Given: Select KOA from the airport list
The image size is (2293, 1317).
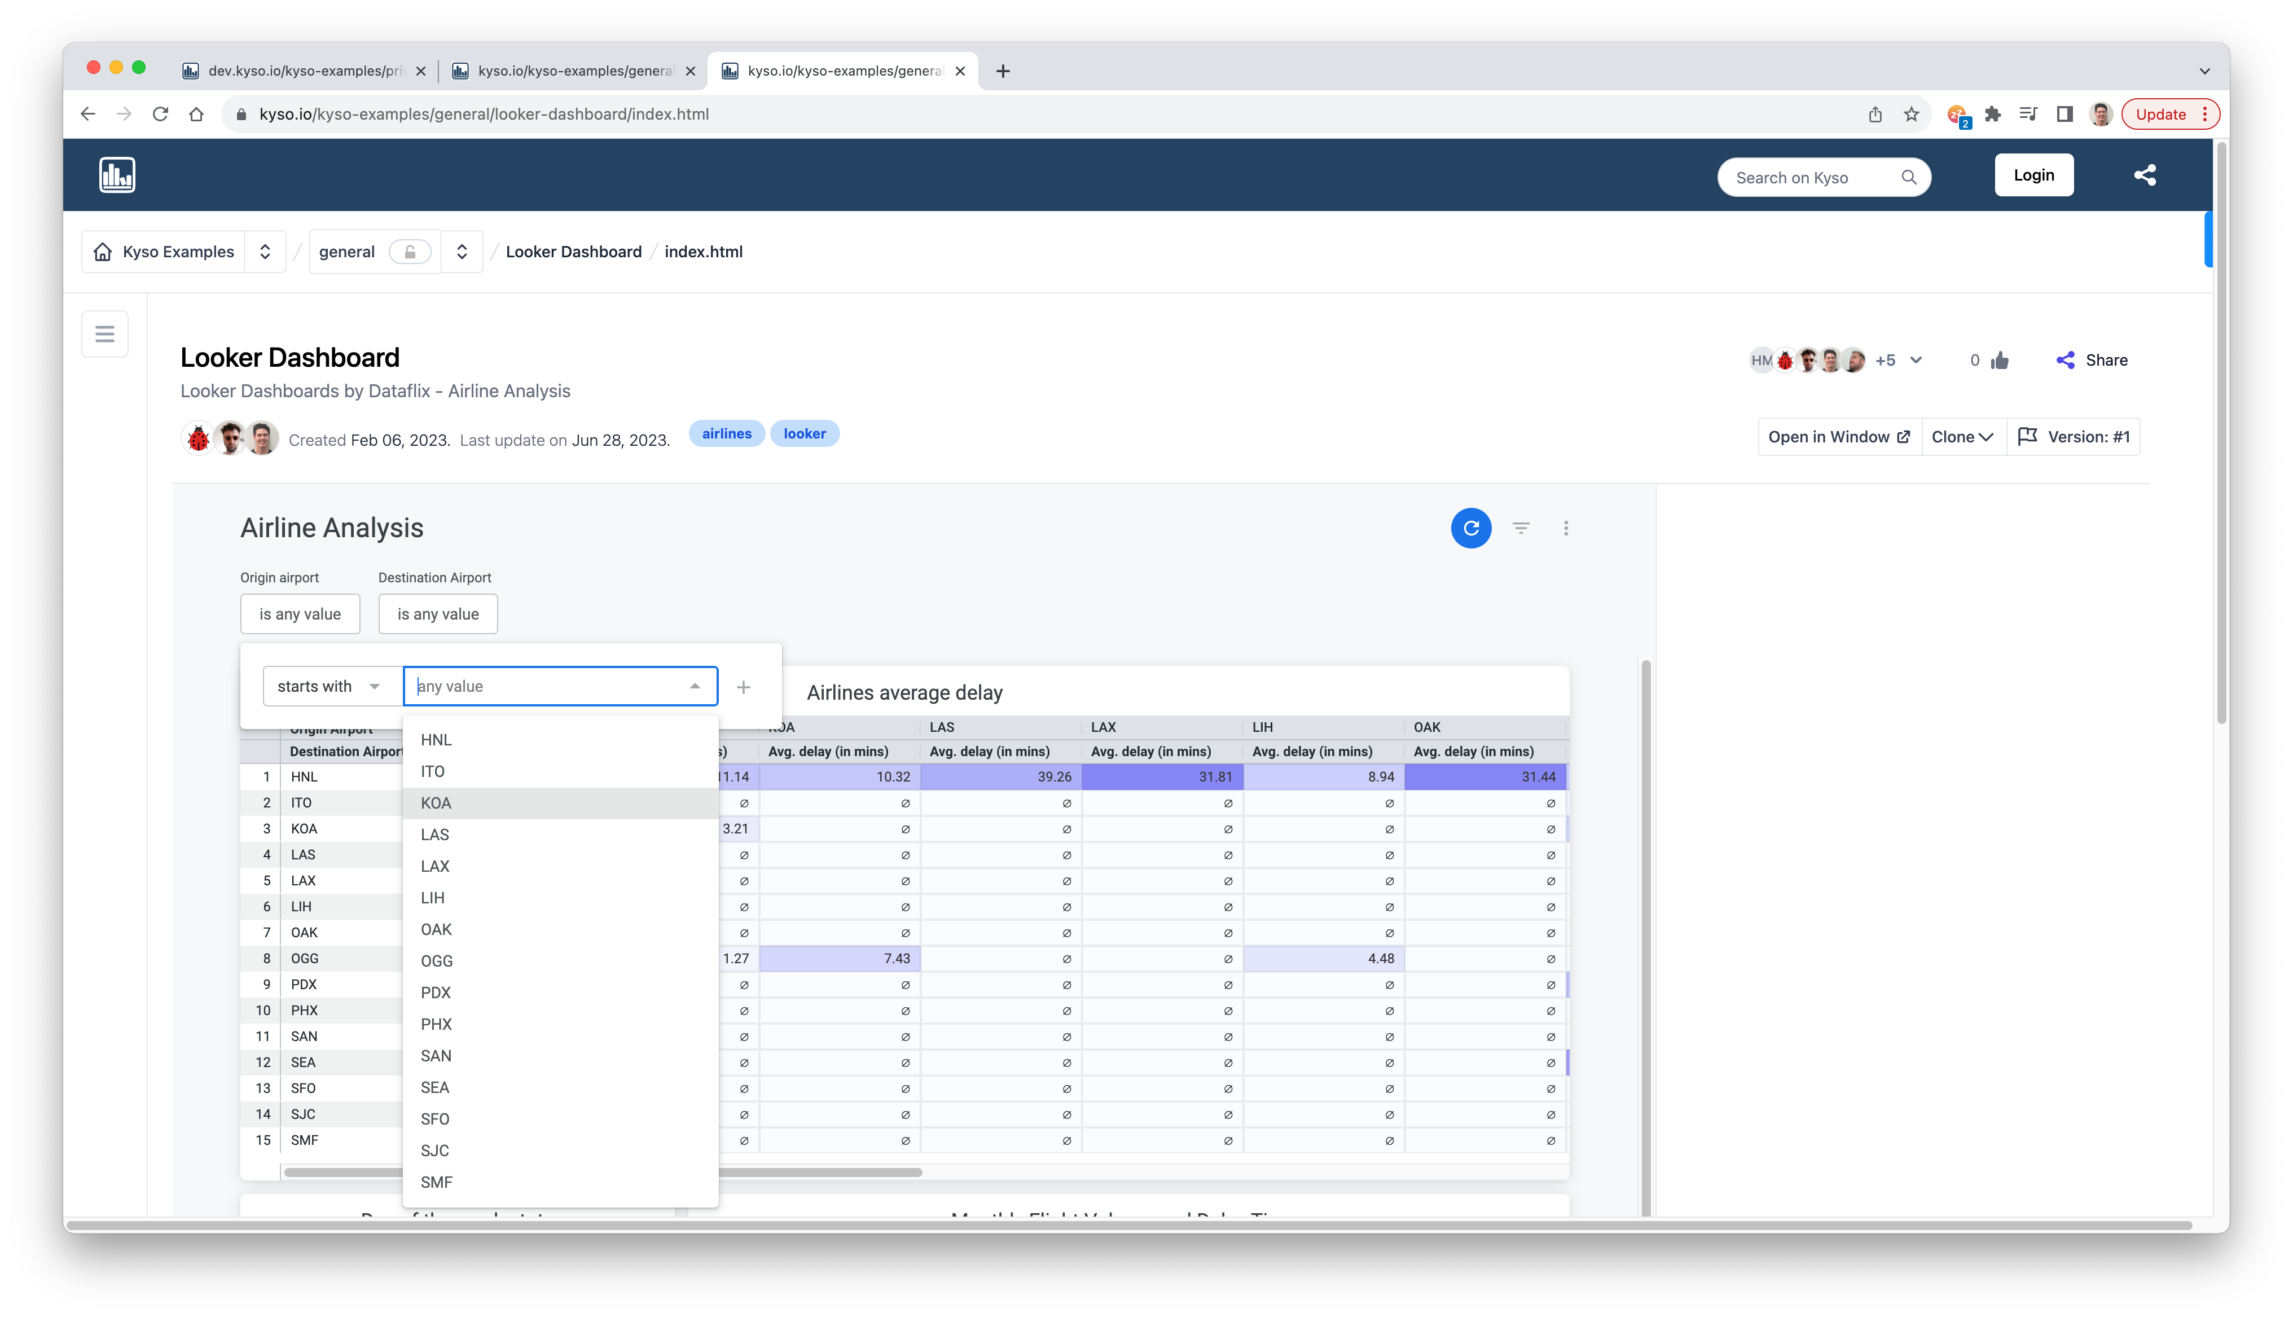Looking at the screenshot, I should click(437, 803).
